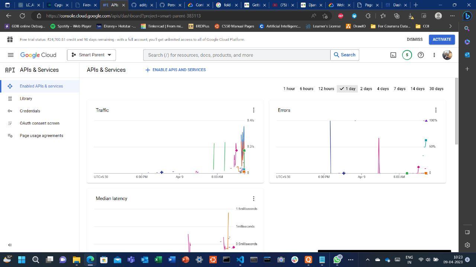Open the help question mark icon
Screen dimensions: 476x267
click(x=421, y=55)
